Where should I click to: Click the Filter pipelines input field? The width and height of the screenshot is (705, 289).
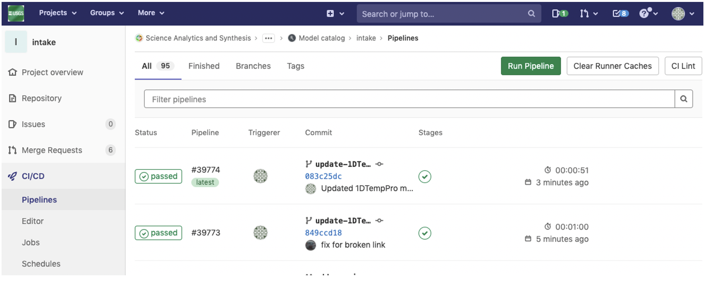[x=409, y=99]
